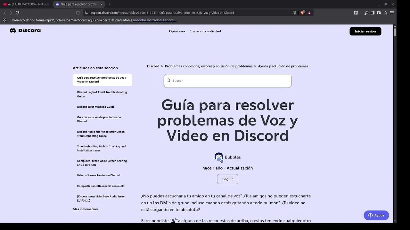Select the Guía para resolver problemas tab
This screenshot has height=230, width=410.
pos(78,4)
